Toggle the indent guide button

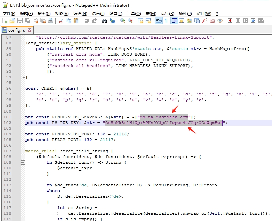174,21
